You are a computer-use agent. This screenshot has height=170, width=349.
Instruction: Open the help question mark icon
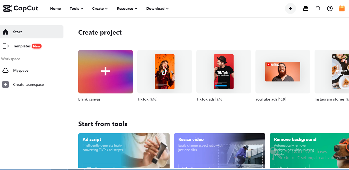tap(330, 8)
